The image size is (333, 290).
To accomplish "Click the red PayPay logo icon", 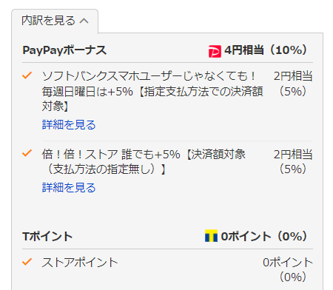I will (215, 51).
